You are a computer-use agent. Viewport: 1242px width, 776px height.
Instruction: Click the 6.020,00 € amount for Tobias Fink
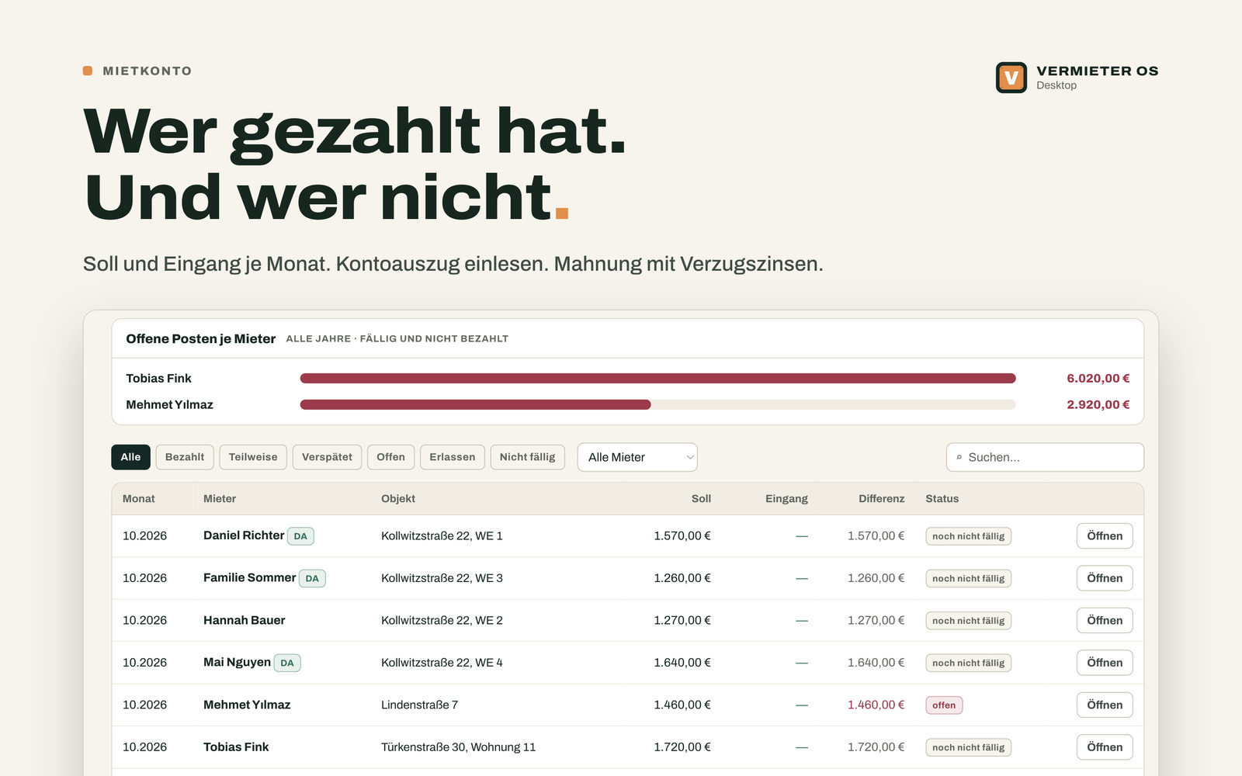(1098, 379)
